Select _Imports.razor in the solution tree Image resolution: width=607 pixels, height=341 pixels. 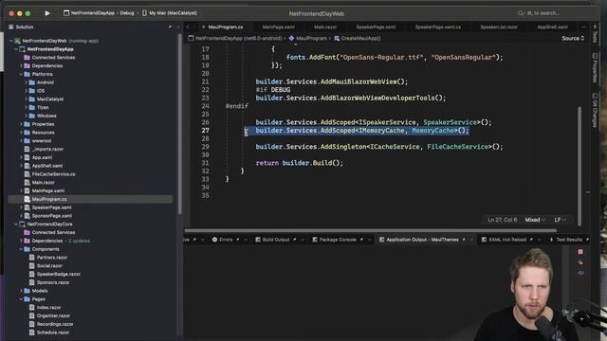[47, 150]
